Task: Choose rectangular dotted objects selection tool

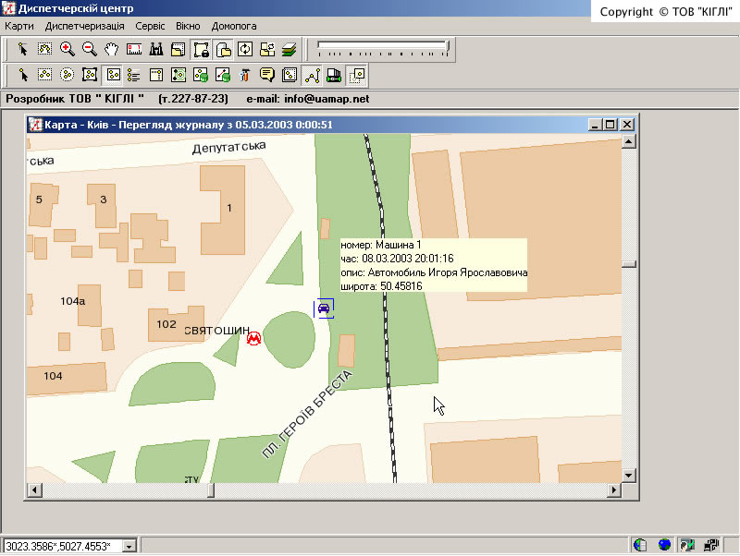Action: click(x=44, y=75)
